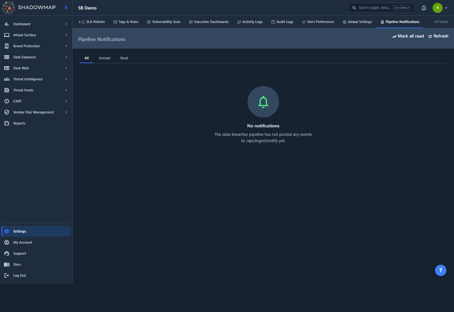Image resolution: width=454 pixels, height=312 pixels.
Task: Click the Reports document icon
Action: pos(7,123)
